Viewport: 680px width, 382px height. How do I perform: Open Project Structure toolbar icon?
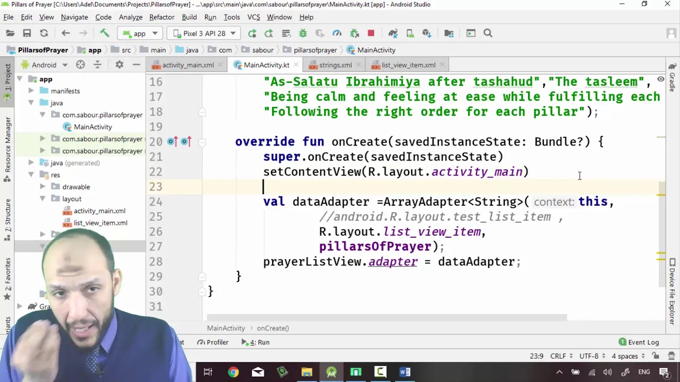coord(449,33)
